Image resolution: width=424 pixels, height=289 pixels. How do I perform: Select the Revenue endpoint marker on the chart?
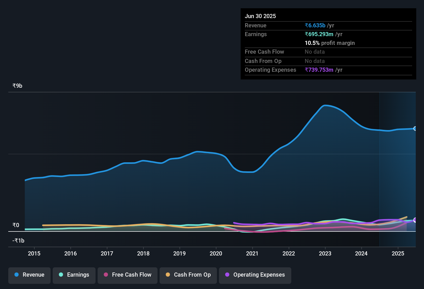click(x=415, y=128)
